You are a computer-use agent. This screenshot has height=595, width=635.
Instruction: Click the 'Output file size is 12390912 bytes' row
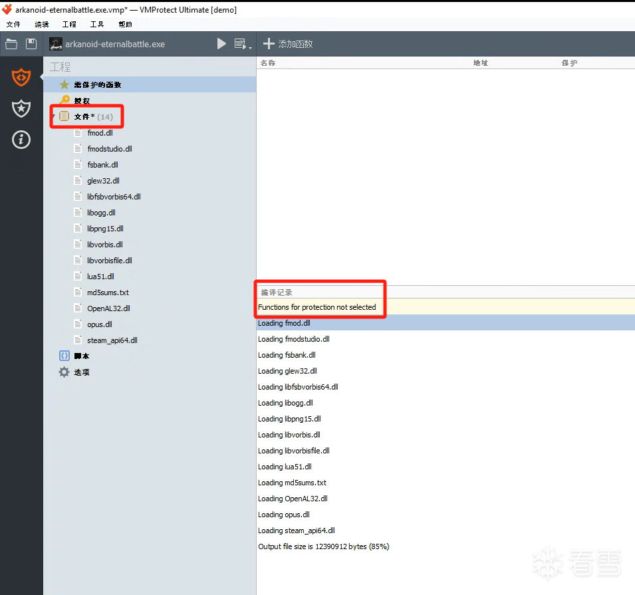coord(445,546)
